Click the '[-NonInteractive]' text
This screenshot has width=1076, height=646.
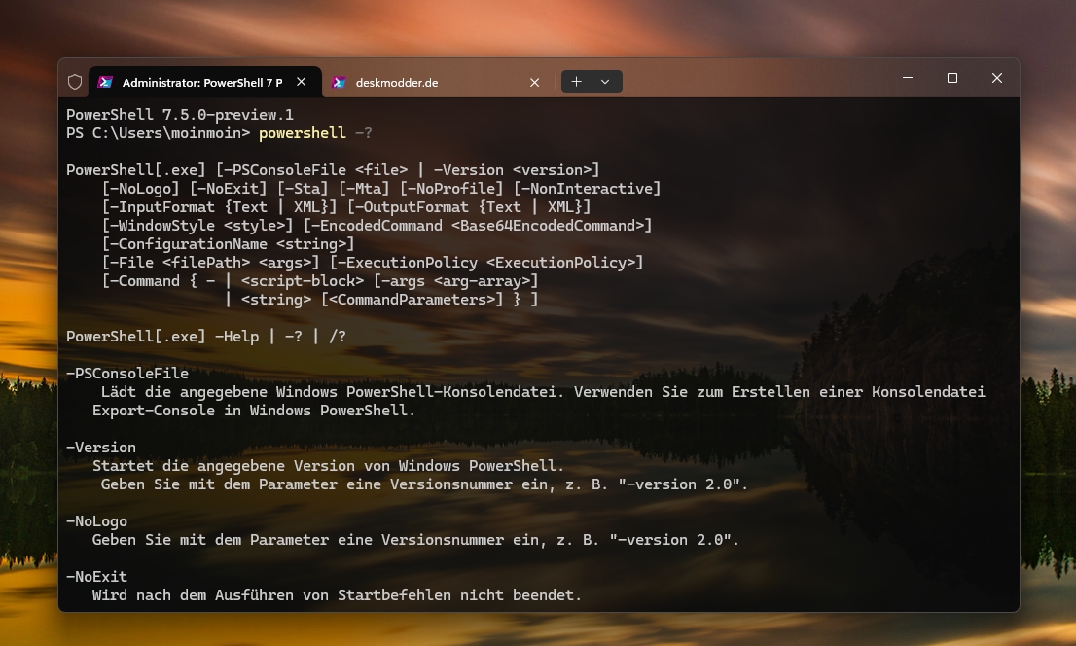[x=587, y=189]
